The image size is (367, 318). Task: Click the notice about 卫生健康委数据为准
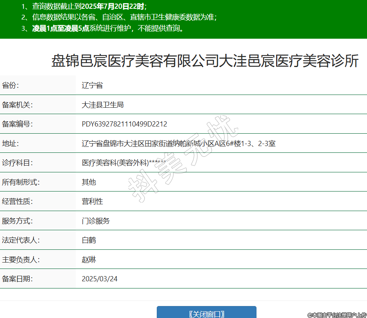click(119, 17)
